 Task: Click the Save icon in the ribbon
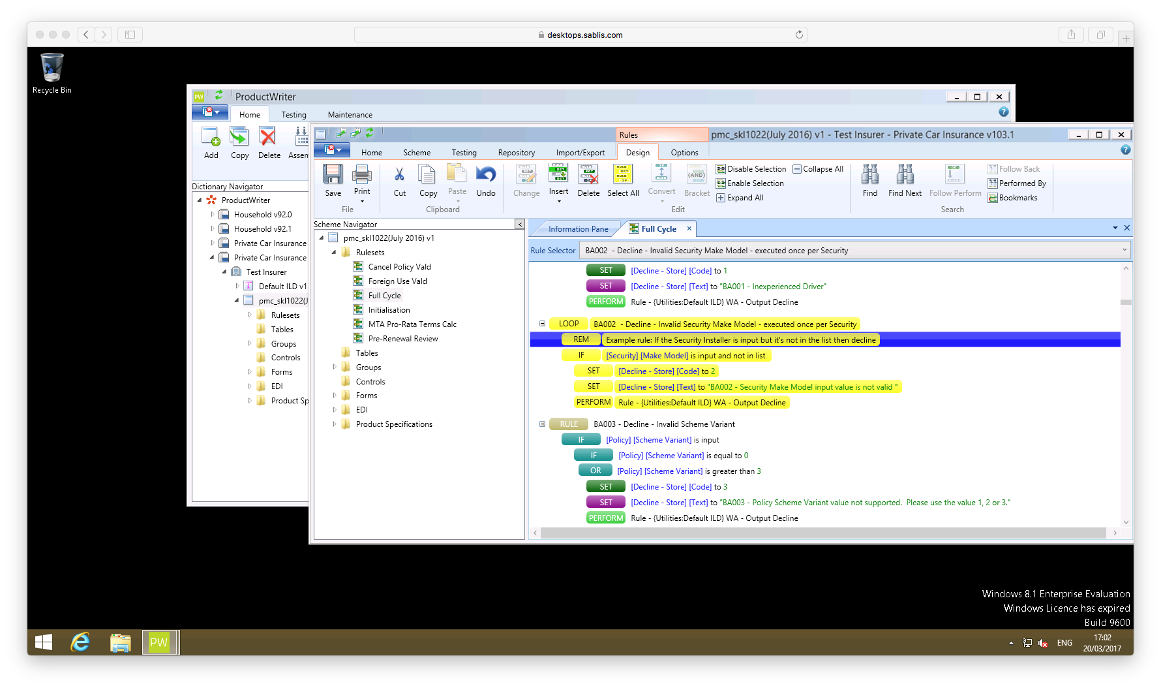pyautogui.click(x=333, y=175)
